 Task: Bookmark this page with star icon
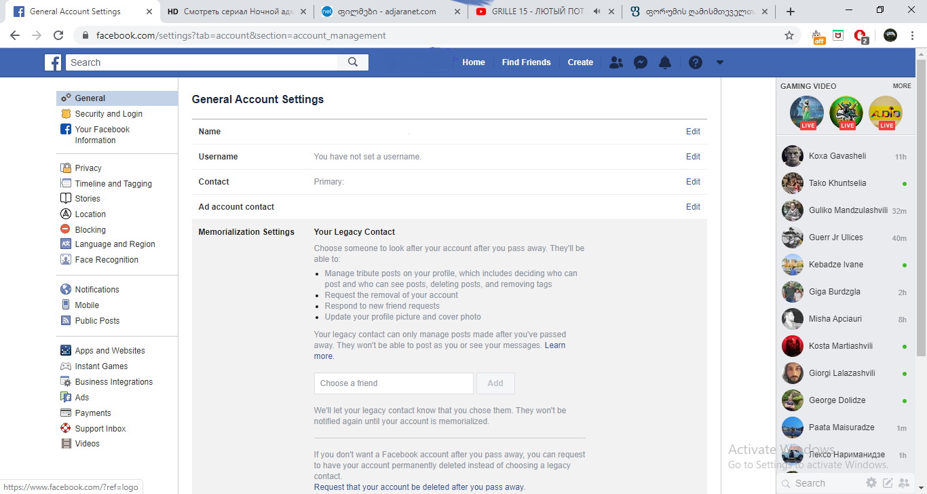tap(789, 35)
